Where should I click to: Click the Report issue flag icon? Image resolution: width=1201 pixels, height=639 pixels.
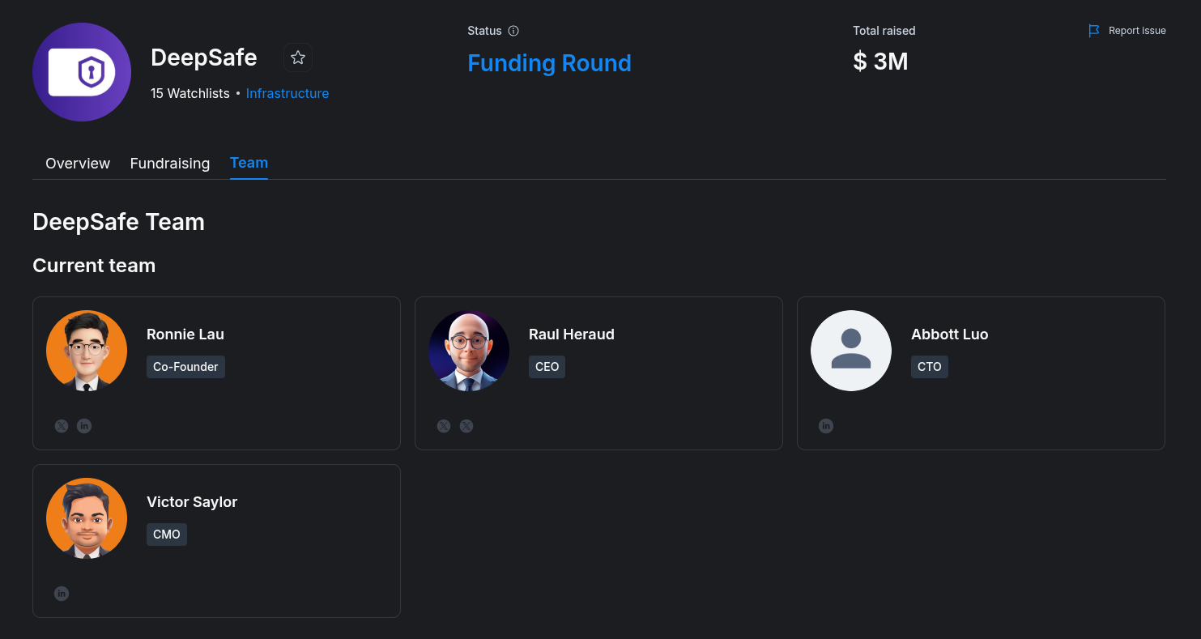coord(1094,31)
